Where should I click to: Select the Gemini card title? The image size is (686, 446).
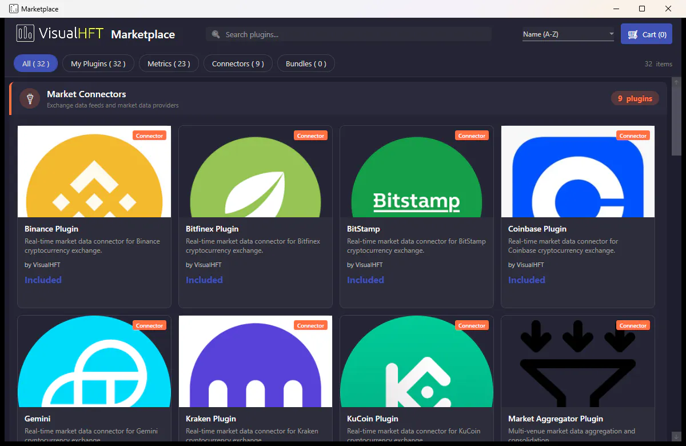coord(38,419)
